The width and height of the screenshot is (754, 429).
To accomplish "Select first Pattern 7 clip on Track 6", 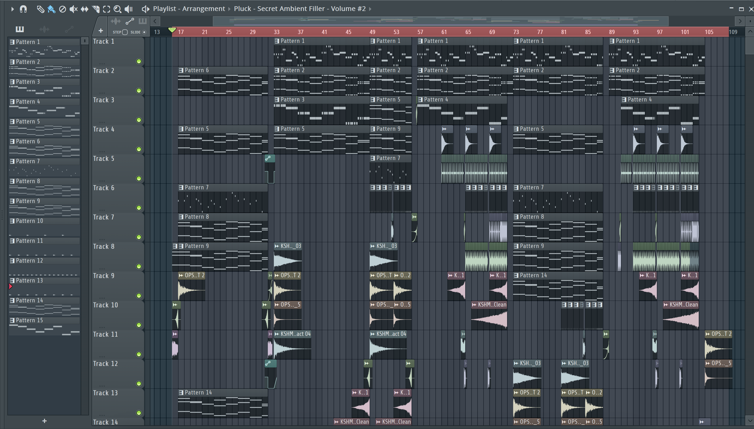I will coord(223,198).
